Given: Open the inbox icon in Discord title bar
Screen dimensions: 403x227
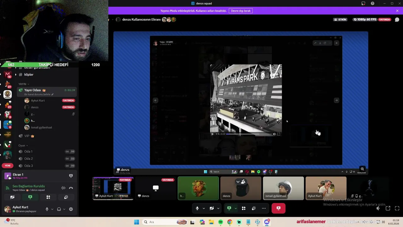Looking at the screenshot, I should click(x=363, y=3).
